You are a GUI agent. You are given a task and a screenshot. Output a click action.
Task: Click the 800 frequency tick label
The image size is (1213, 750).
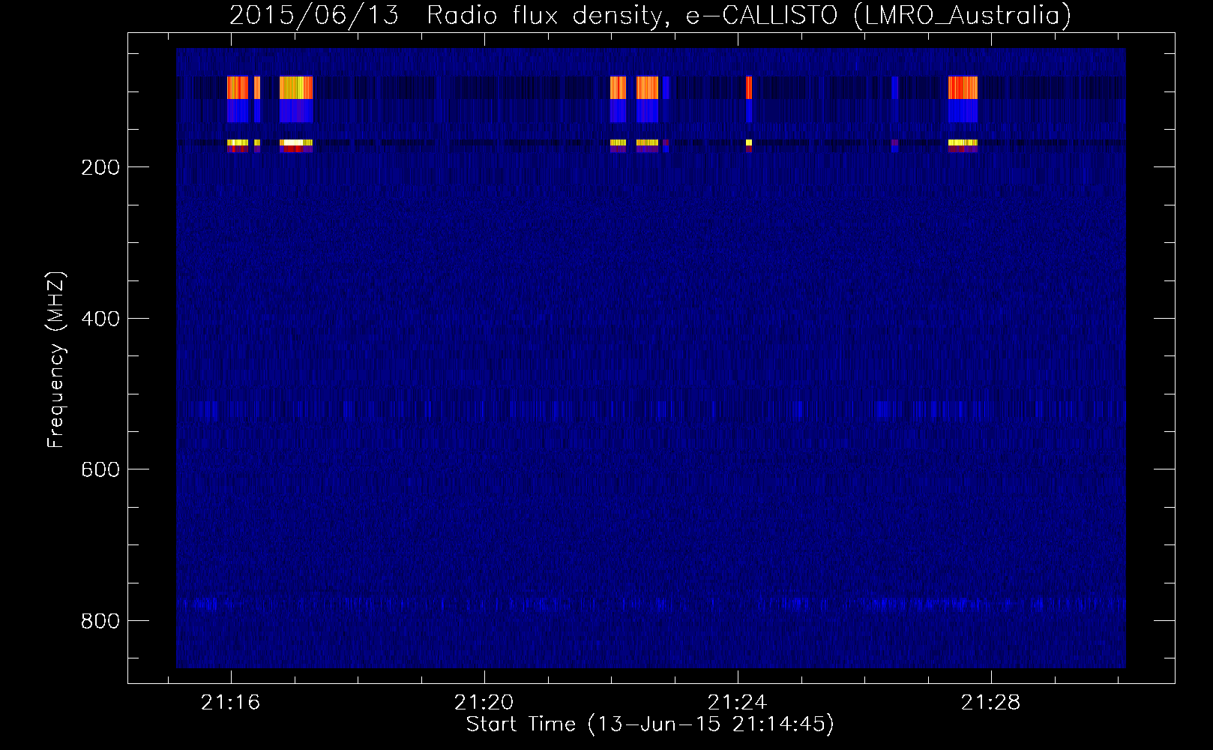100,621
